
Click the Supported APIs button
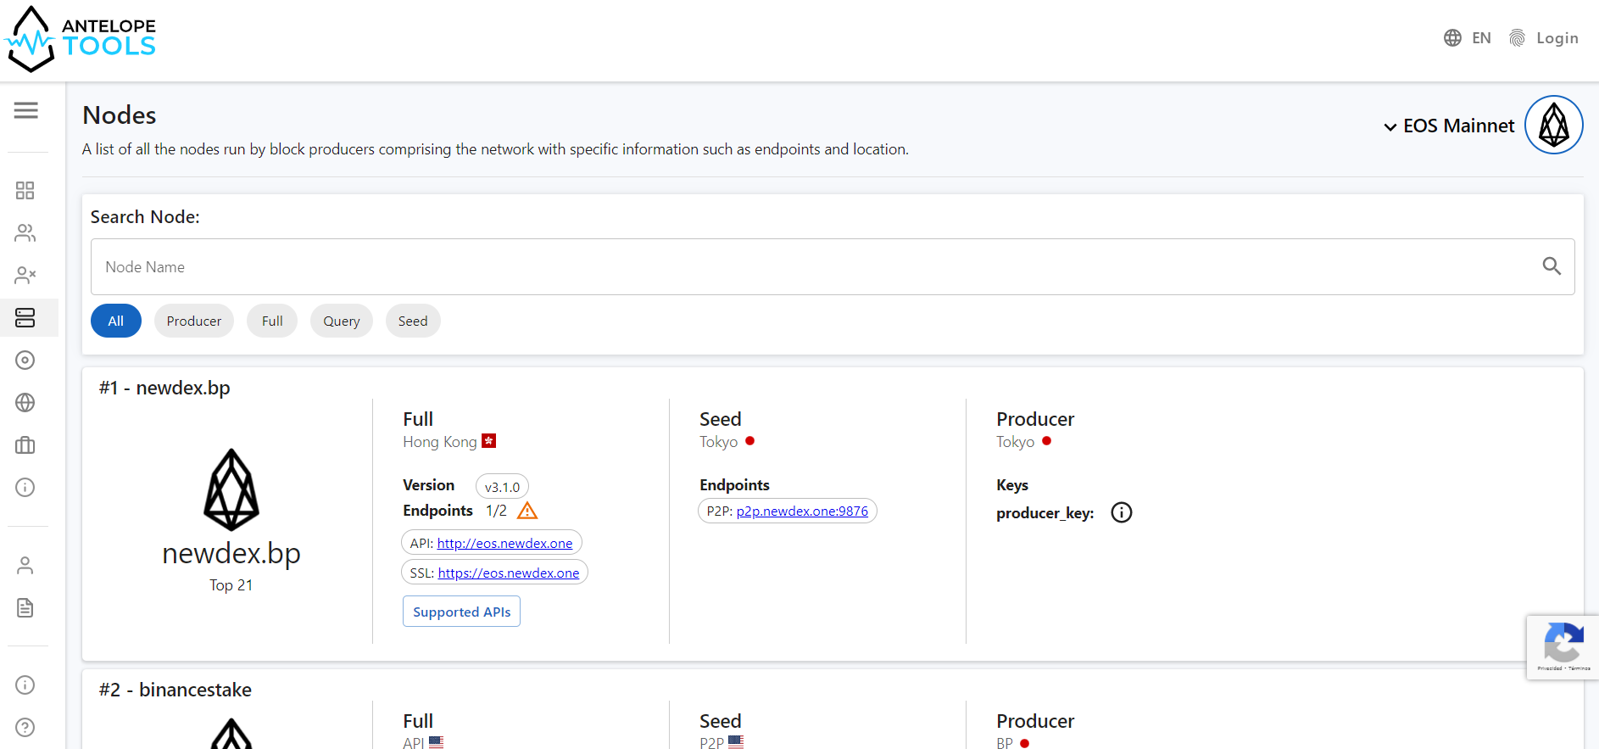point(461,612)
